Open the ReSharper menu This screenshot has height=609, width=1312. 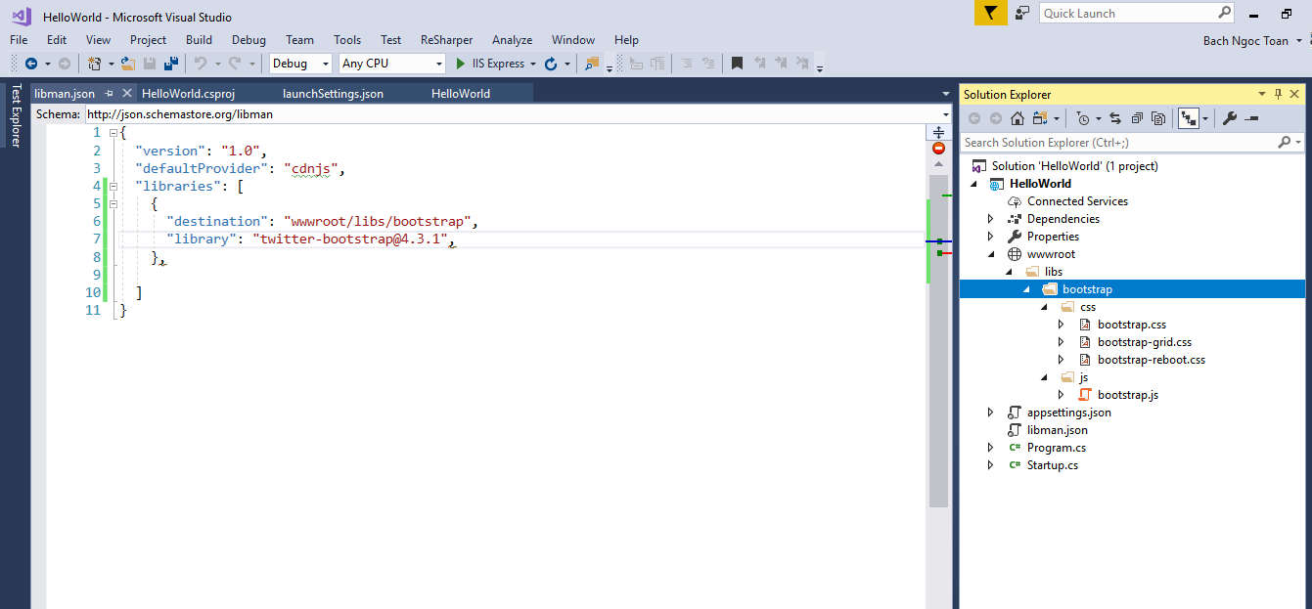[446, 40]
